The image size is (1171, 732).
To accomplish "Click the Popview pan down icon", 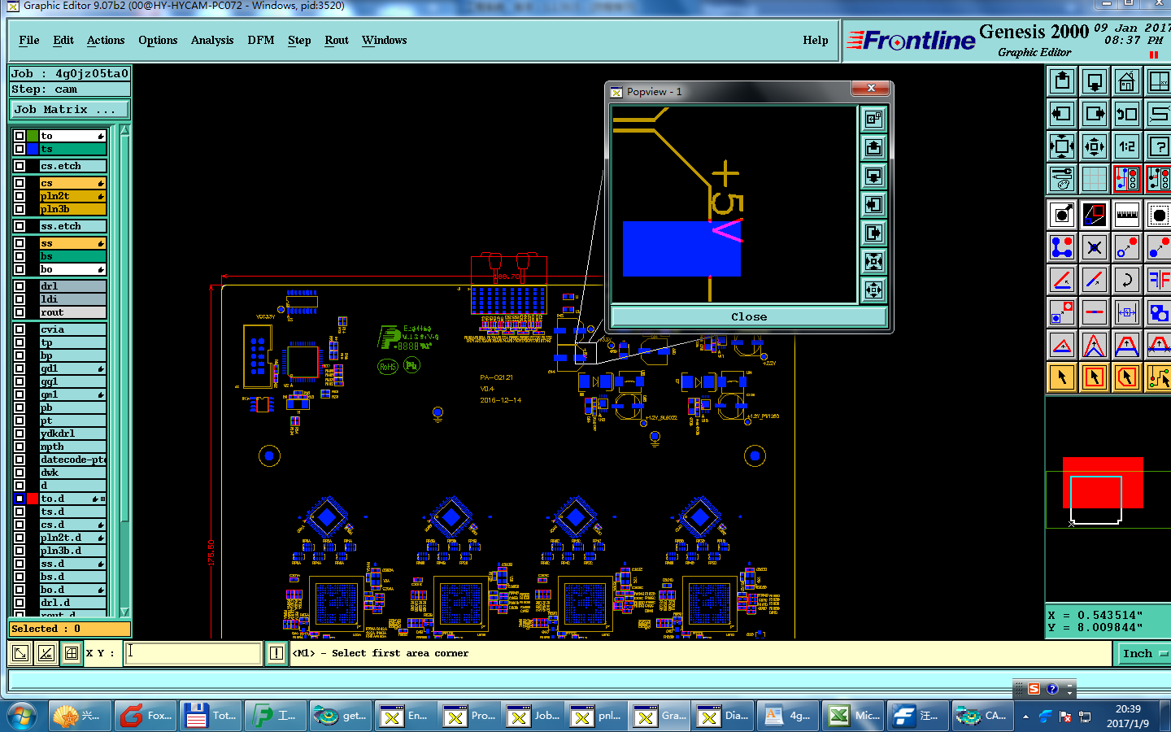I will 873,176.
